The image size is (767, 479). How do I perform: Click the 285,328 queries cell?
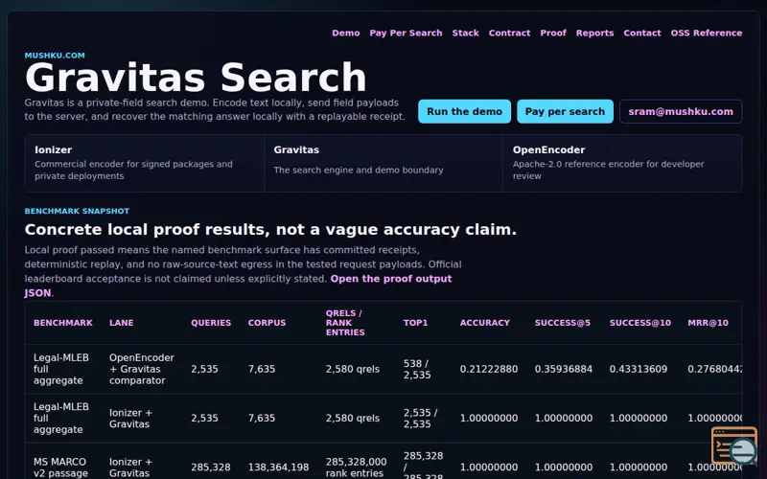tap(210, 468)
